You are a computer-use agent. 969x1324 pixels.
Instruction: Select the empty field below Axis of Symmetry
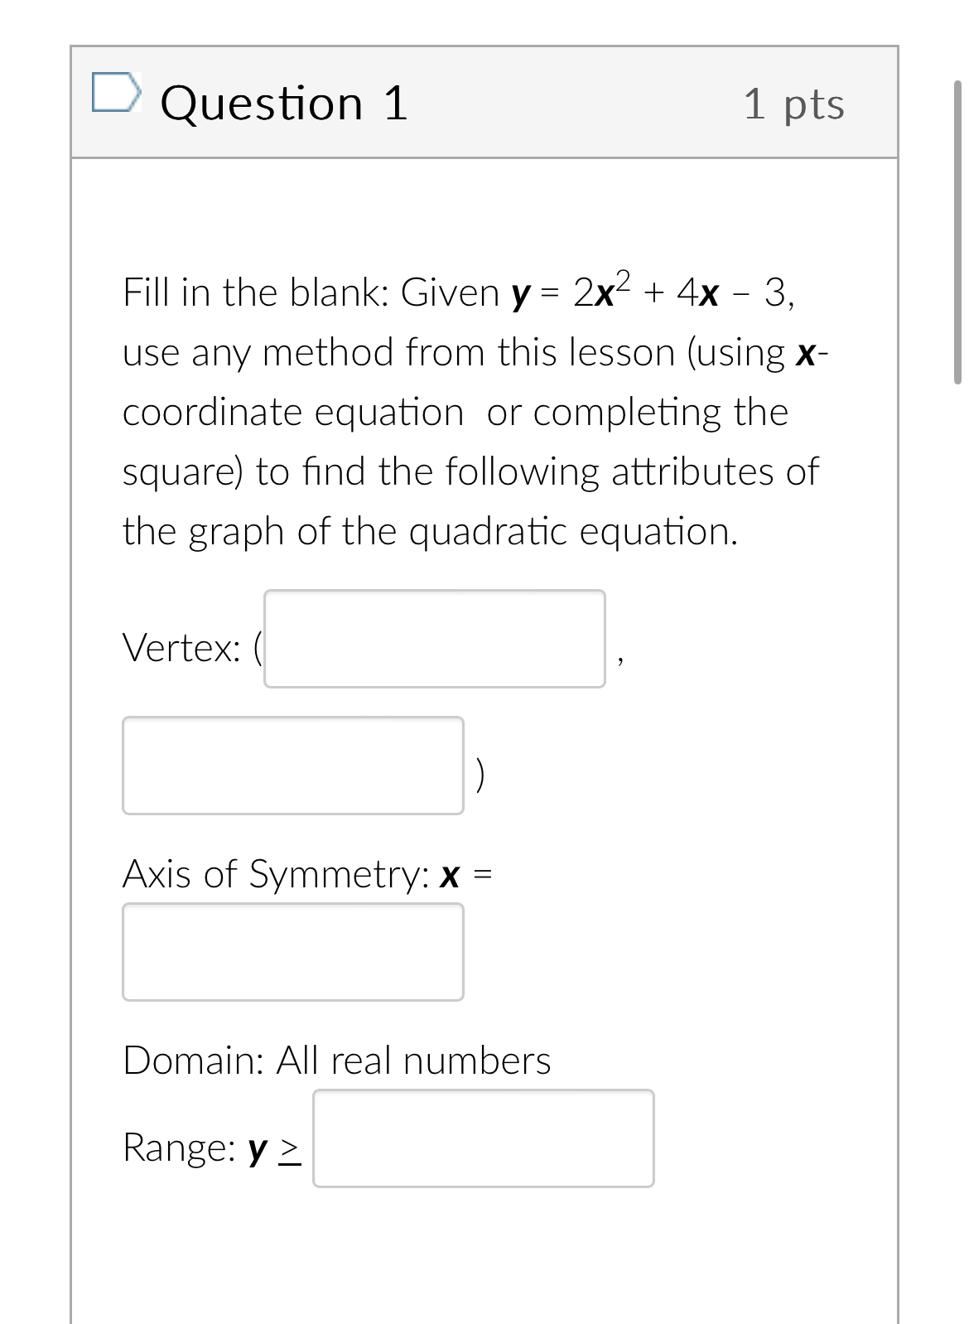(x=292, y=951)
